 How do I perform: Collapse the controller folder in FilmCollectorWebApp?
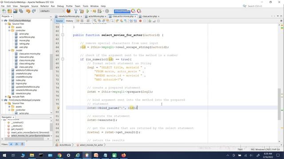click(9, 30)
